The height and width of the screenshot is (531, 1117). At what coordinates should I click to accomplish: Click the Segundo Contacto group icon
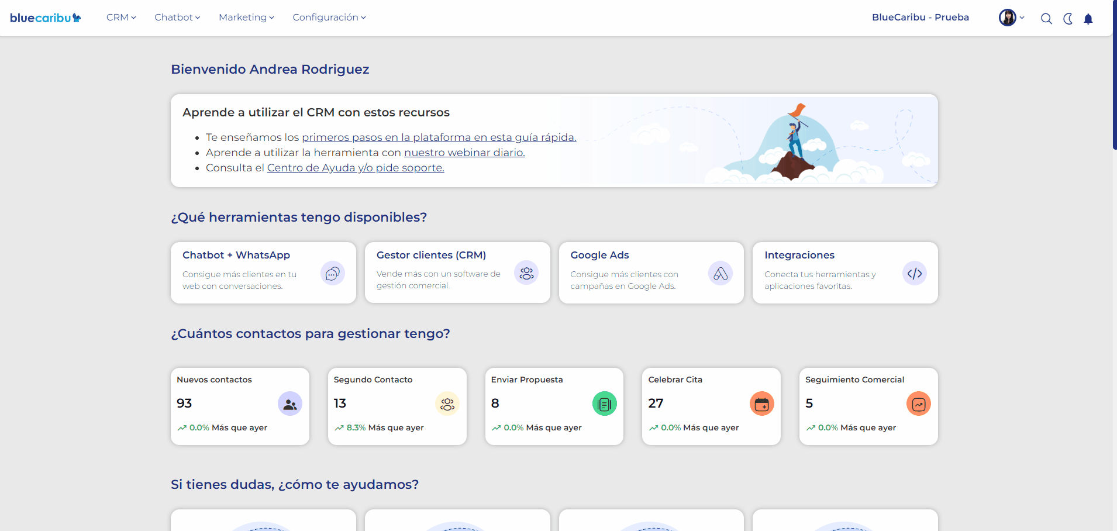point(447,404)
